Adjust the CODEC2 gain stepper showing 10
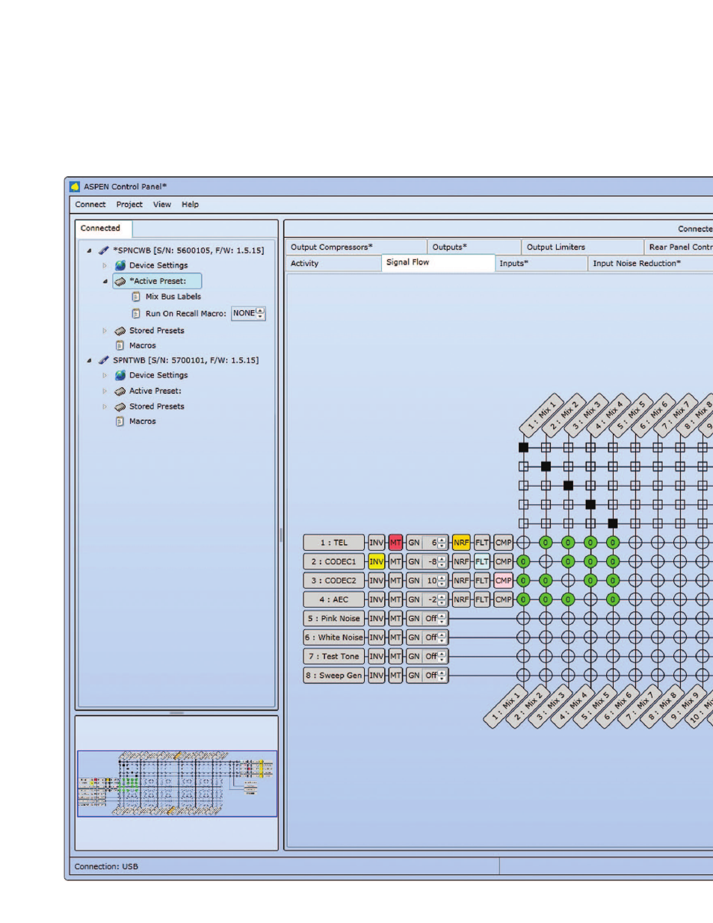 point(442,581)
